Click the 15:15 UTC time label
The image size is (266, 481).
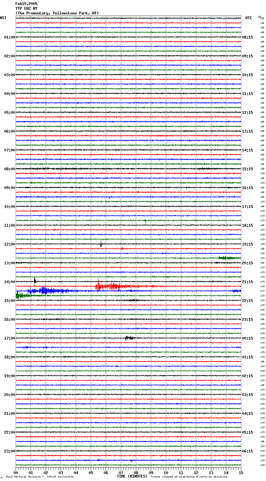coord(248,169)
